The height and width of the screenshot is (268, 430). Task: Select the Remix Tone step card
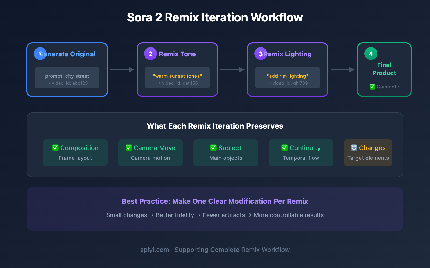pos(177,69)
